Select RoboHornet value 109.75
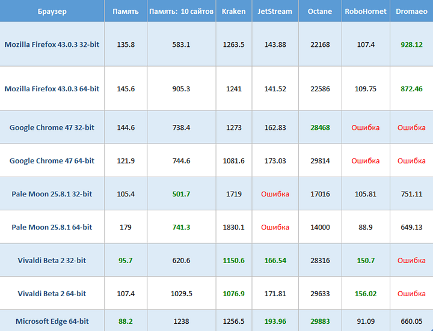This screenshot has width=433, height=331. click(x=366, y=89)
